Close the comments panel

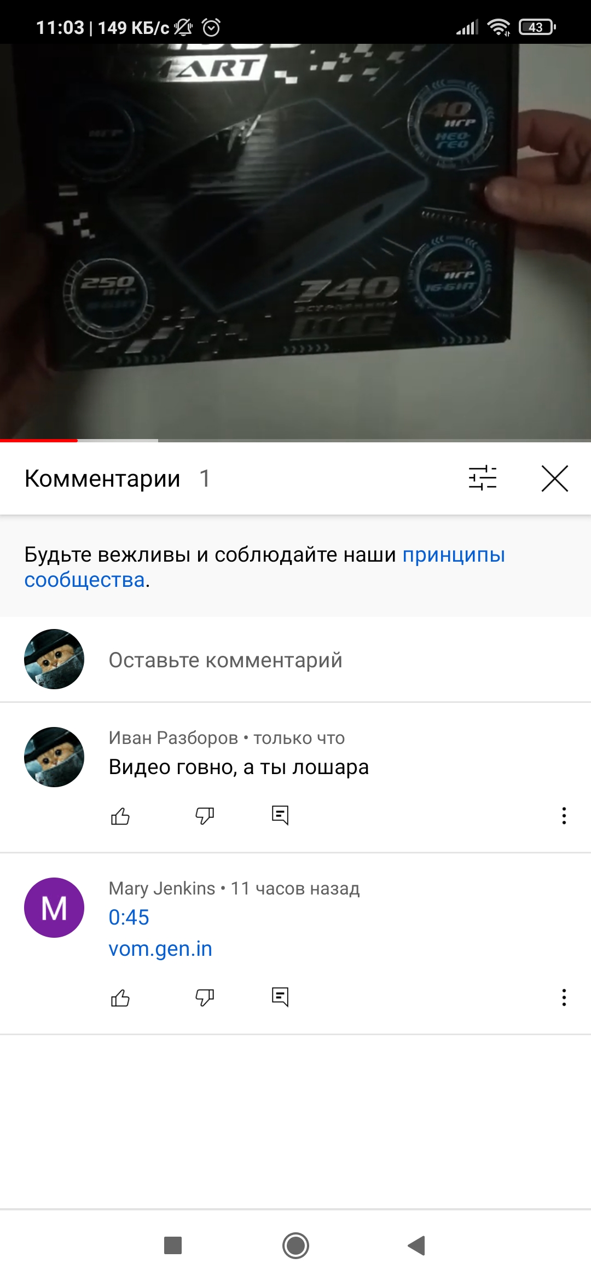pos(555,478)
